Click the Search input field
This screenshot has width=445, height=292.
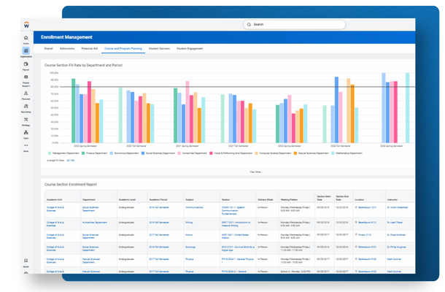click(x=294, y=24)
